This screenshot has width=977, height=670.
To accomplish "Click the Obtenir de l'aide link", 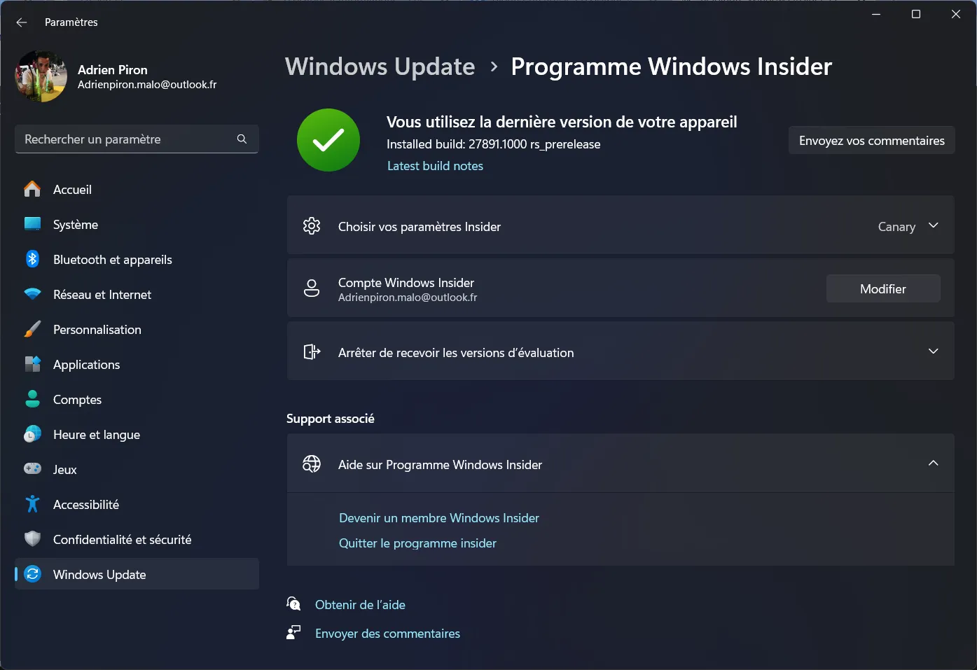I will point(360,605).
